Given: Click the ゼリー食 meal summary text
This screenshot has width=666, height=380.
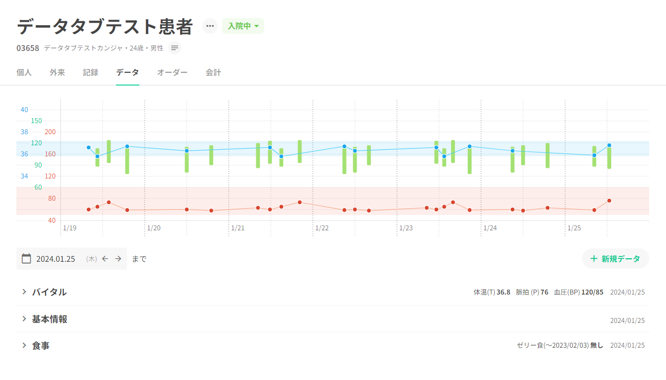Looking at the screenshot, I should [x=560, y=345].
